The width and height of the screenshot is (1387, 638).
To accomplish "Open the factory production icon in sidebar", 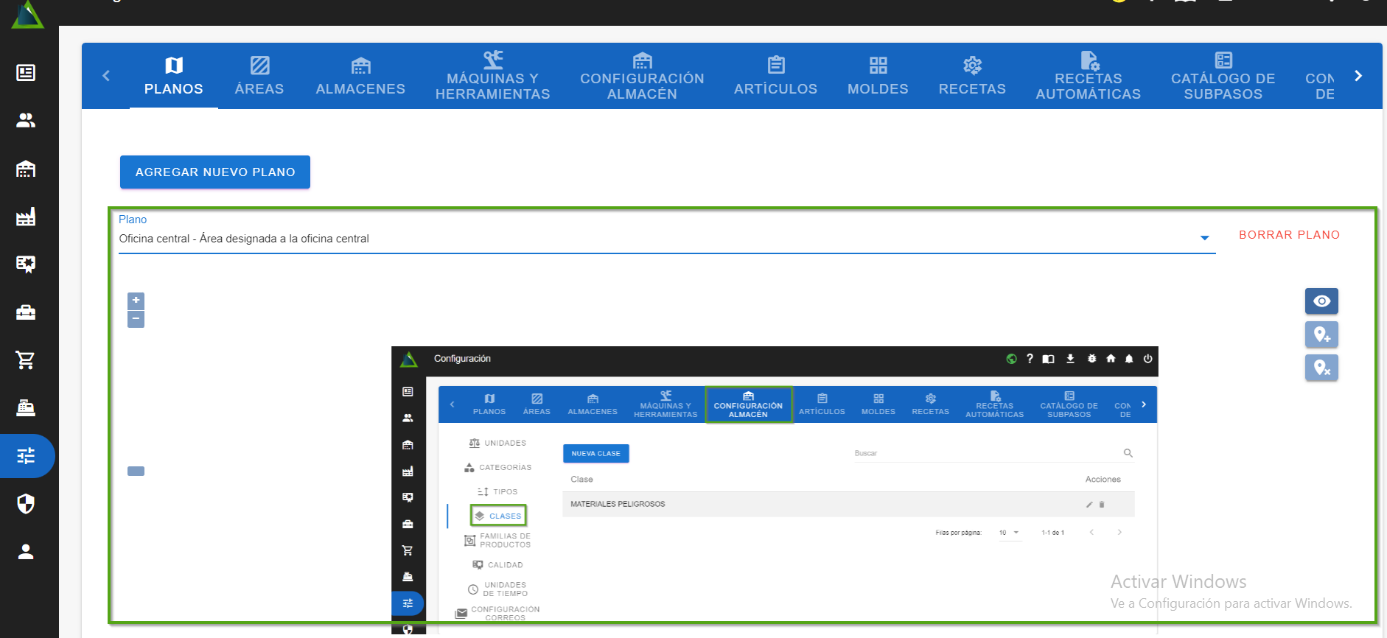I will (26, 217).
